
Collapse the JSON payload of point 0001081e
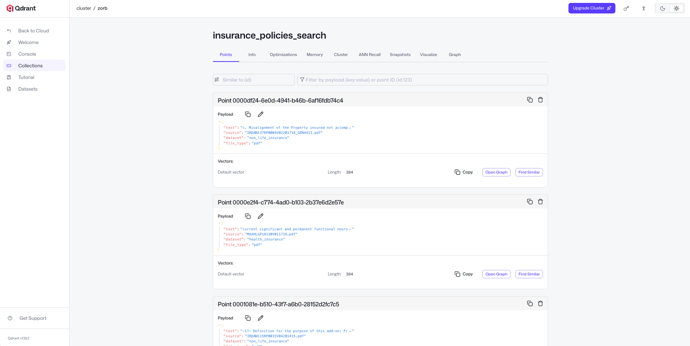coord(219,325)
